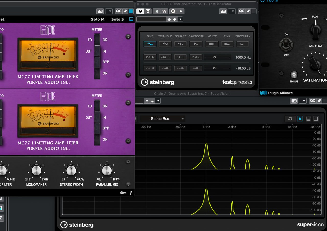The width and height of the screenshot is (327, 231).
Task: Select the Sawtooth waveform button
Action: tap(196, 44)
